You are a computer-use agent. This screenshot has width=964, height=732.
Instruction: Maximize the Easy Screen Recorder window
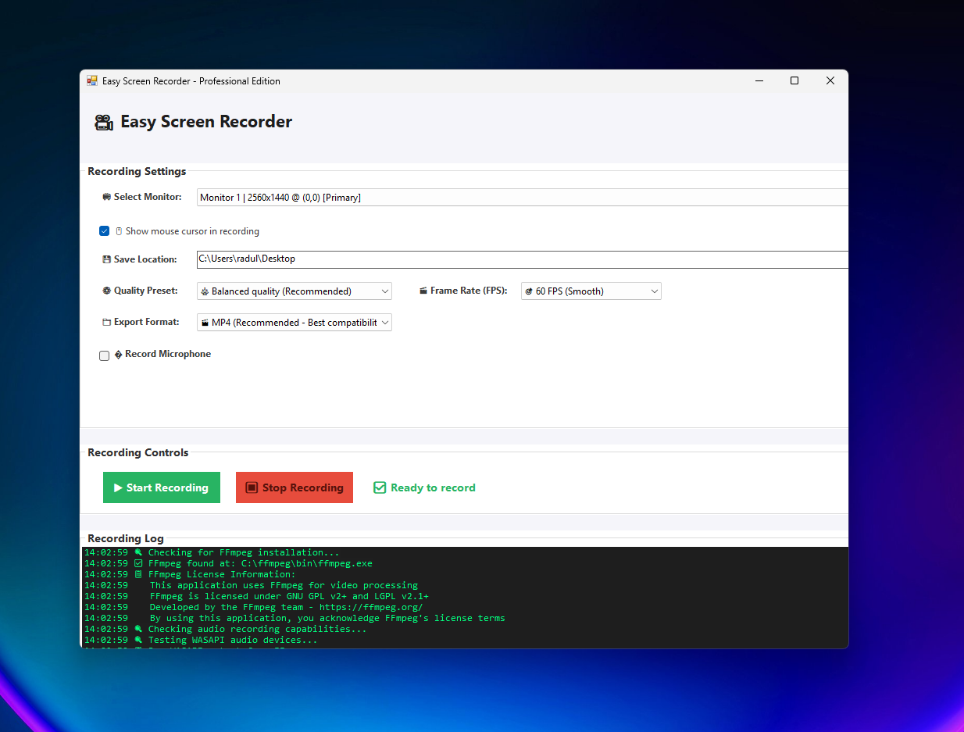click(x=794, y=80)
